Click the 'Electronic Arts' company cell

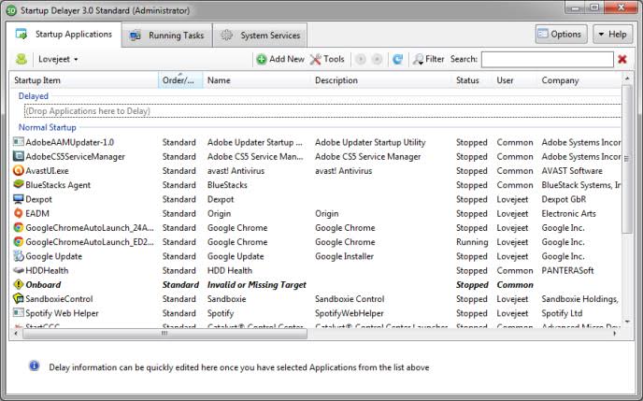568,214
